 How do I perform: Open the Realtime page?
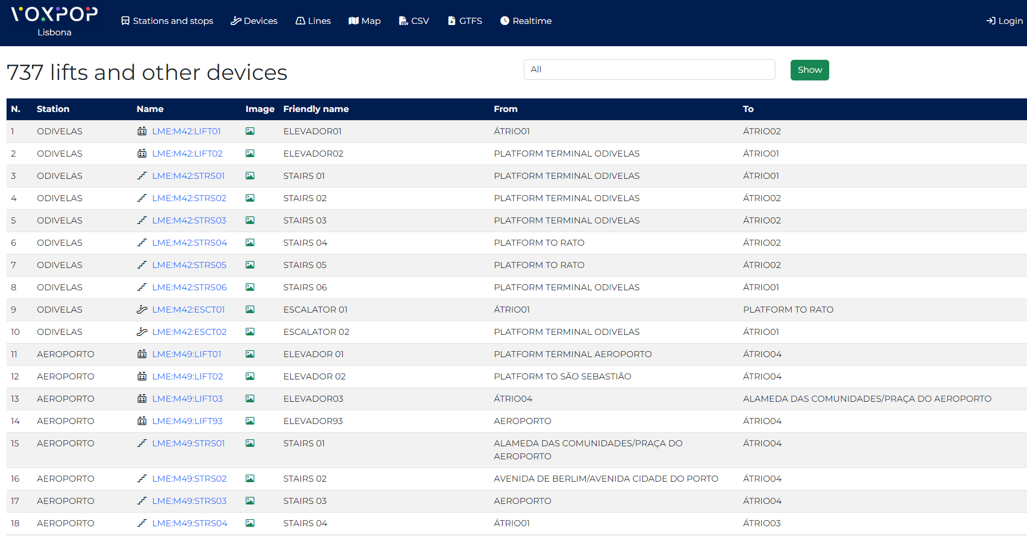(x=525, y=21)
